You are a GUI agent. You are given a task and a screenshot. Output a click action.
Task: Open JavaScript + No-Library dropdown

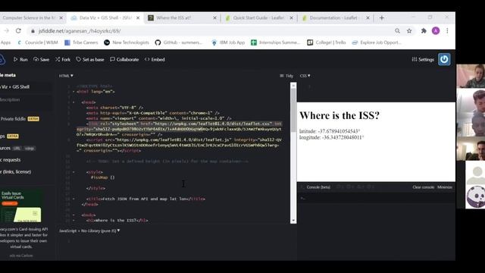[89, 231]
